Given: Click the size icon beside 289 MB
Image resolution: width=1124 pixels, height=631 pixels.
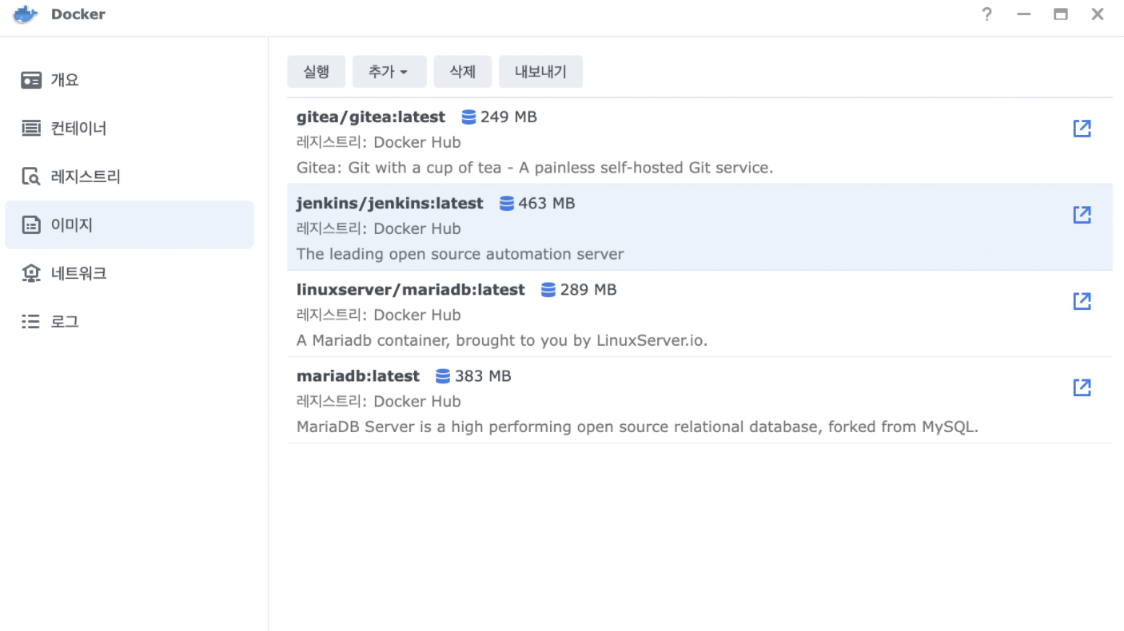Looking at the screenshot, I should pos(548,290).
